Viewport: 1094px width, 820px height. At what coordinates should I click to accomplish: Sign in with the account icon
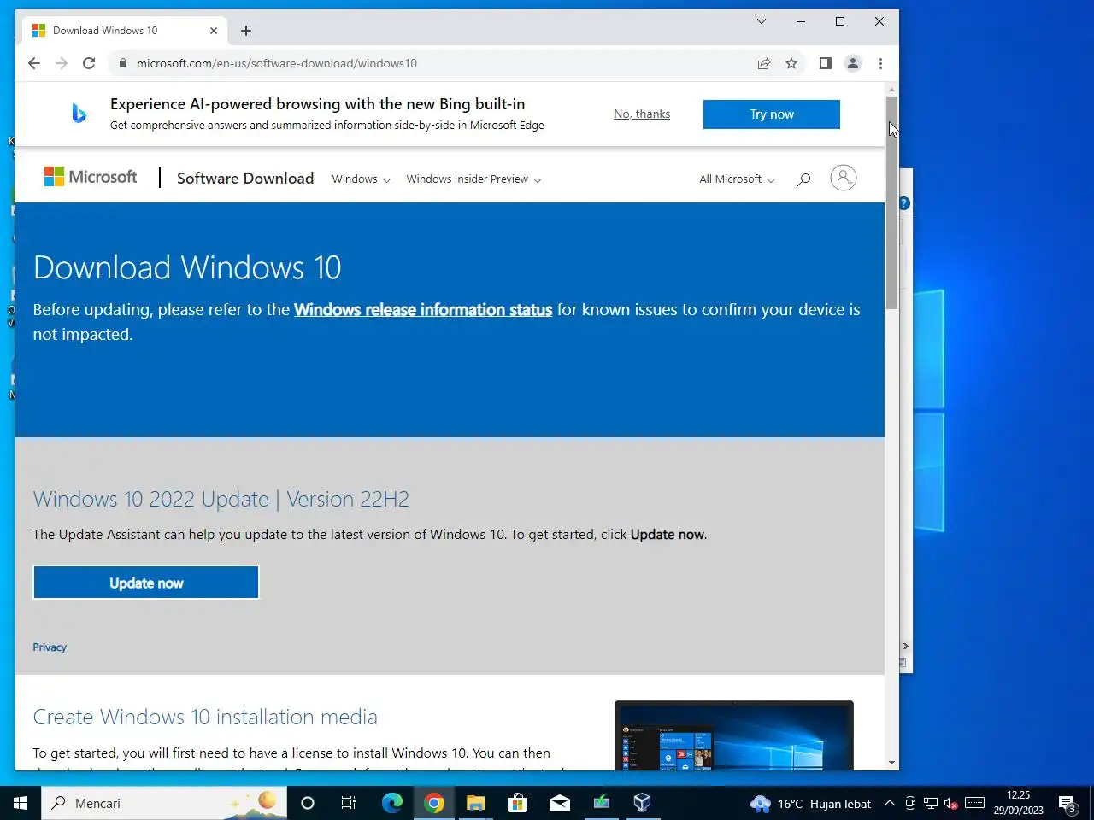[844, 178]
